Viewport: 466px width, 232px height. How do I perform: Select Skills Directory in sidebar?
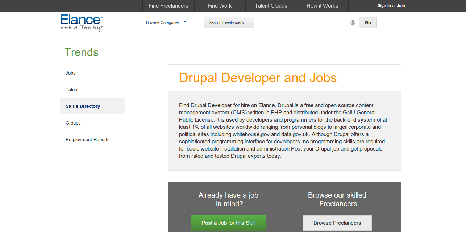(x=93, y=106)
